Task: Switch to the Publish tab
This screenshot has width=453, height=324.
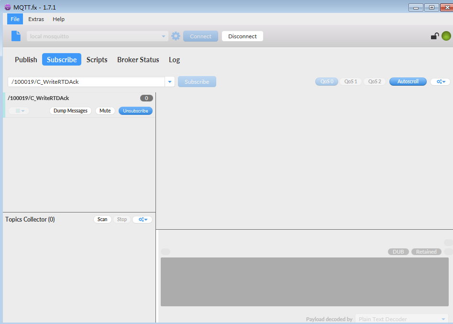Action: (26, 59)
